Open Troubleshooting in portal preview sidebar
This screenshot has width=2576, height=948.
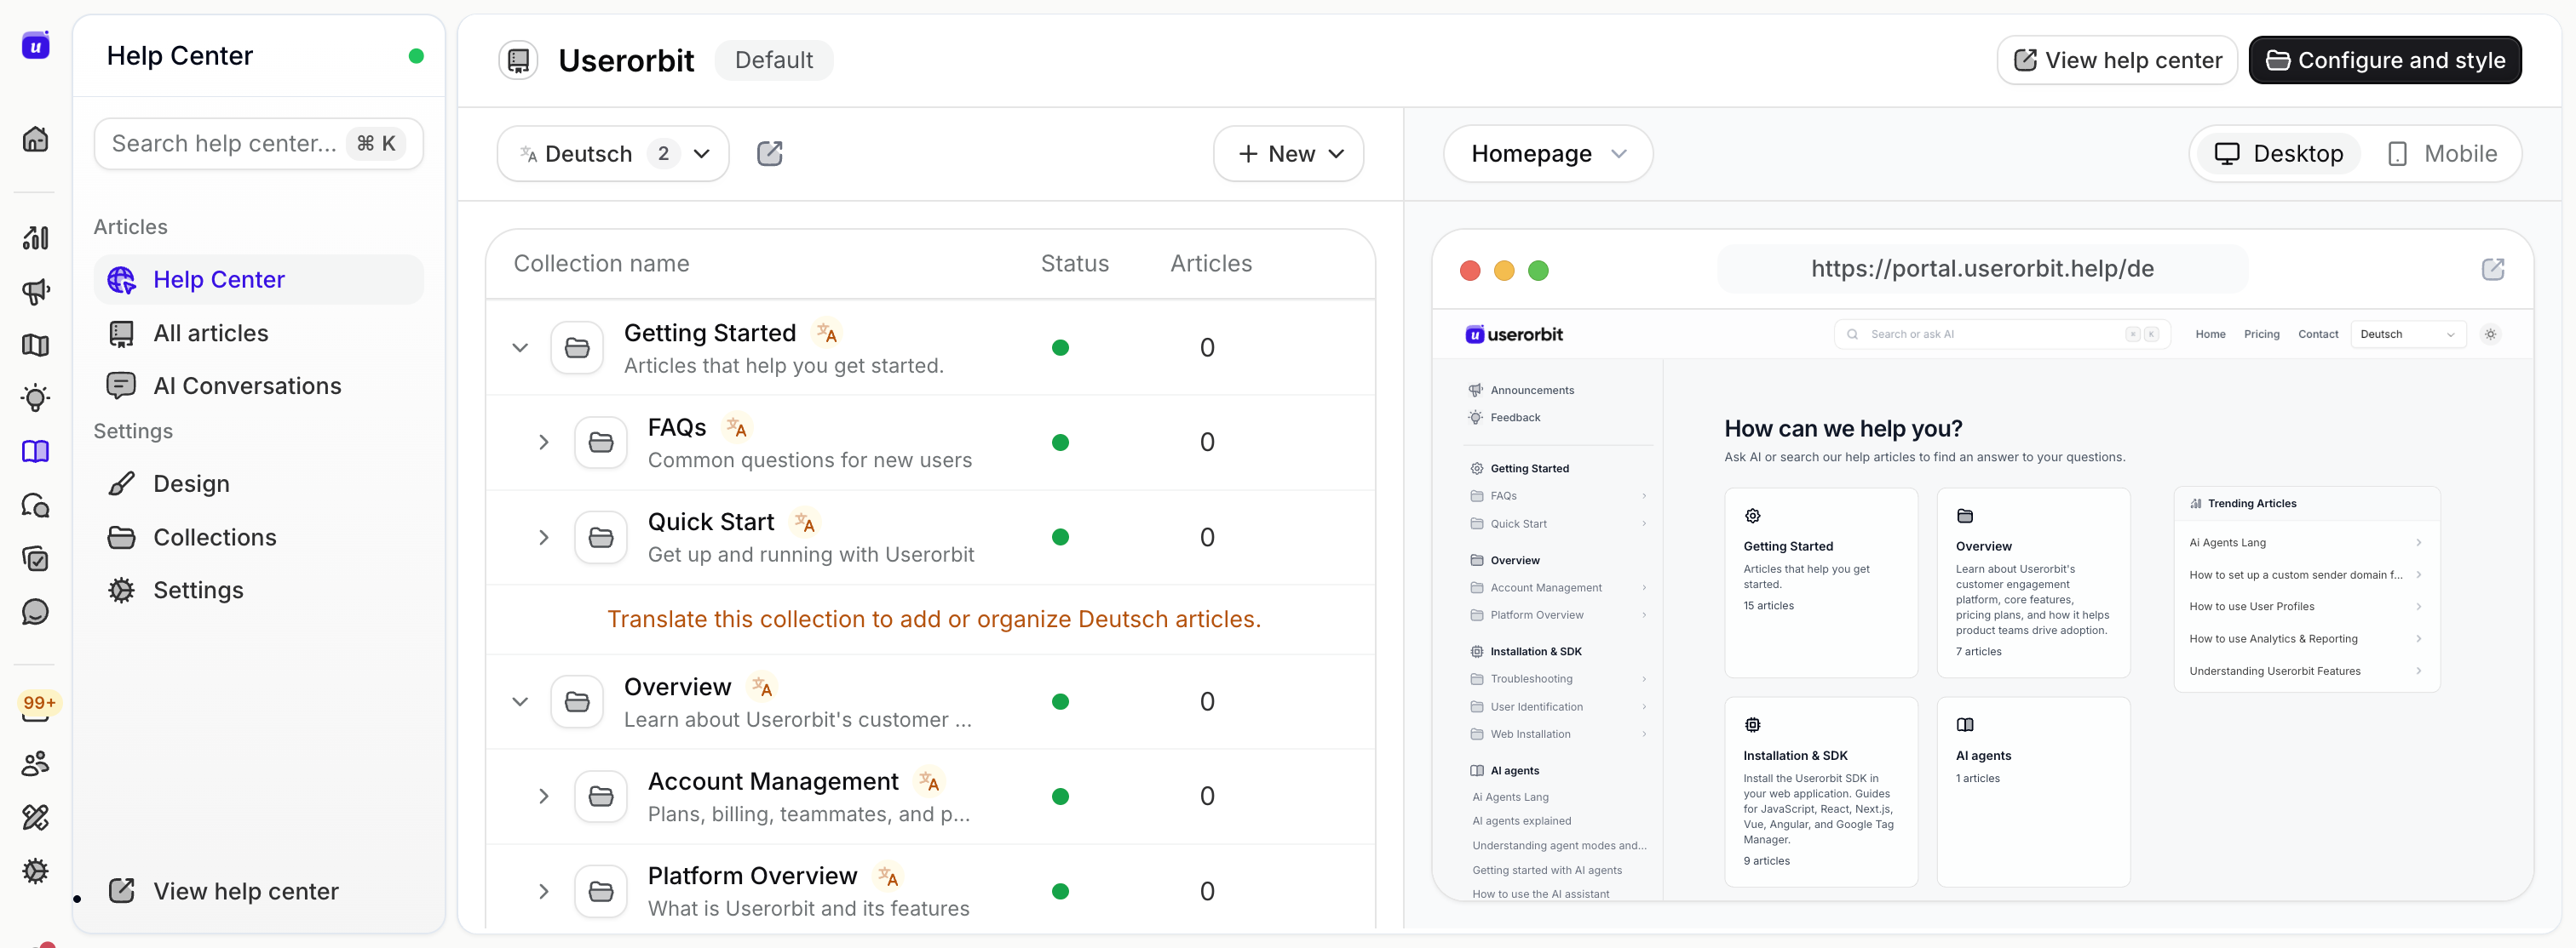click(x=1558, y=679)
